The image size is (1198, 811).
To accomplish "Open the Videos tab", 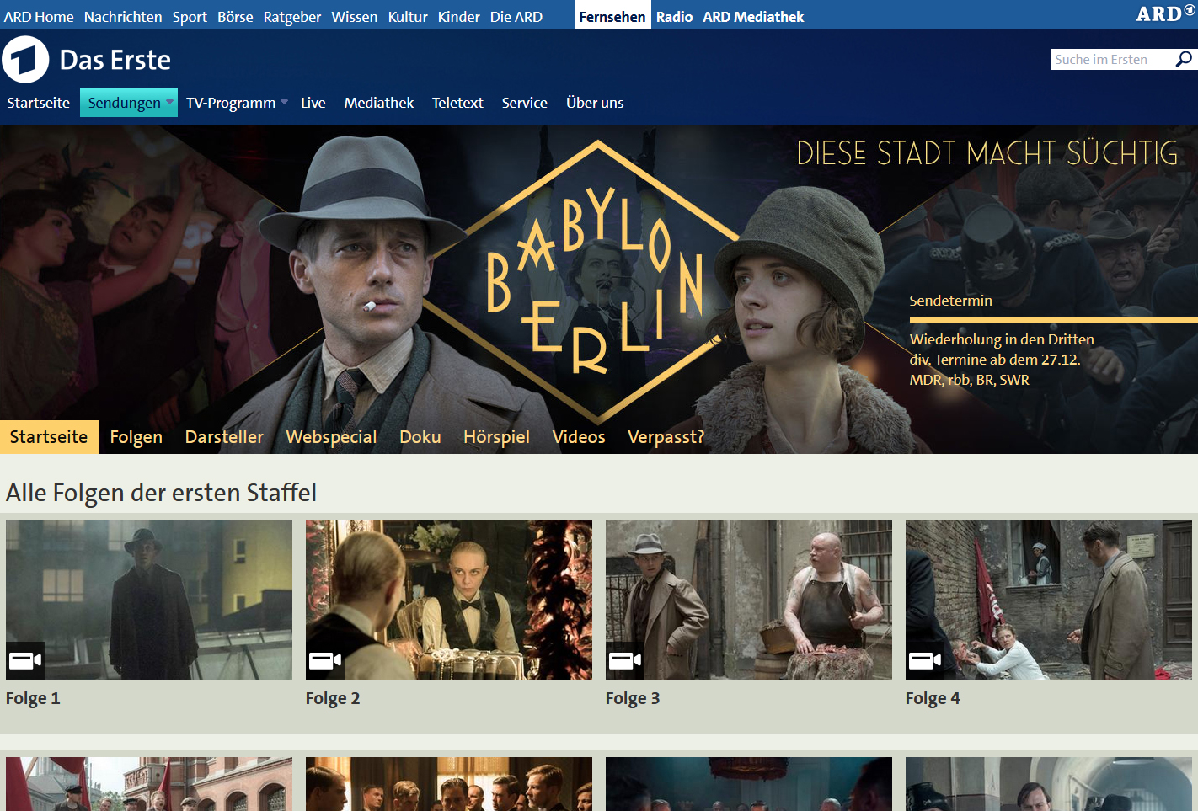I will point(579,437).
